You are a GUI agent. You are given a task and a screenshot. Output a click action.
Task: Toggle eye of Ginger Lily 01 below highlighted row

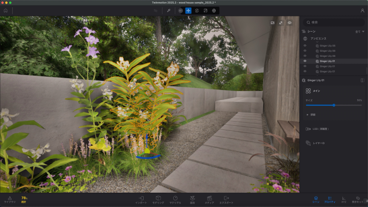coord(305,66)
